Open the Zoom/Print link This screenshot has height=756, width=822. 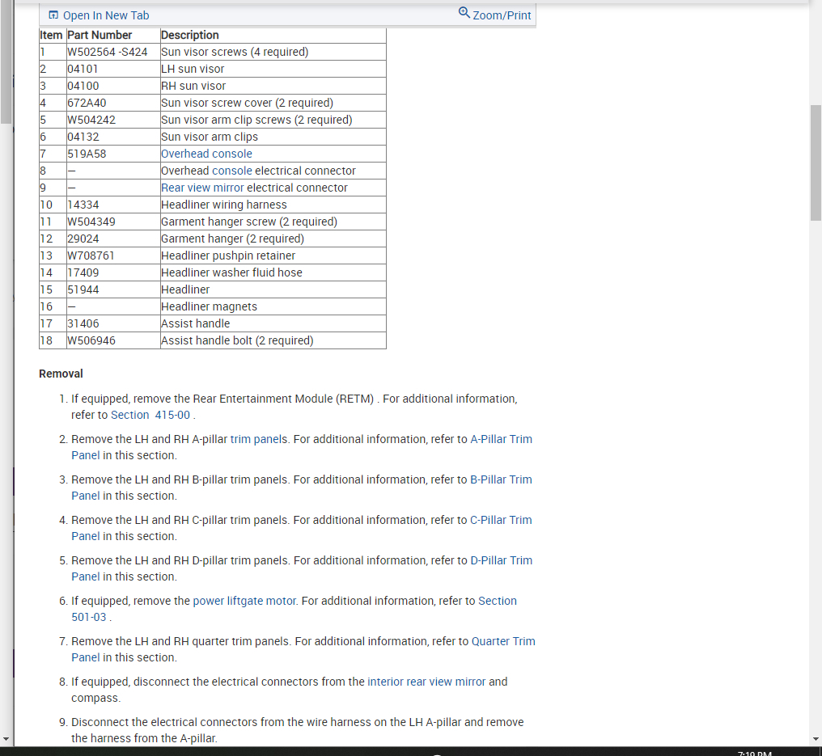(x=502, y=15)
